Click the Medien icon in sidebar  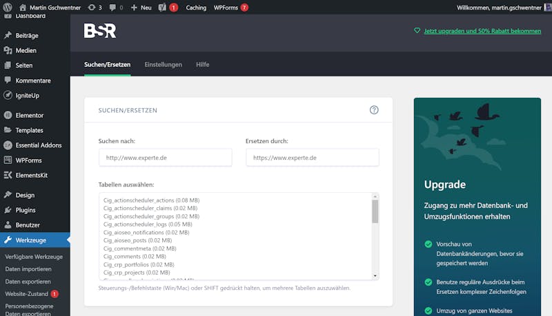pyautogui.click(x=8, y=50)
